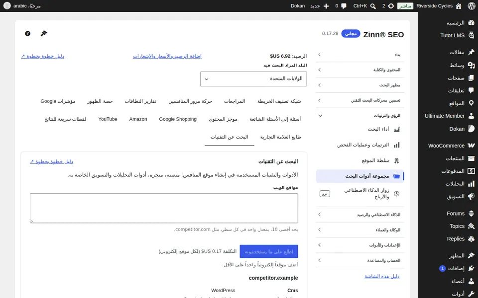This screenshot has width=478, height=298.
Task: Open زوار الذكاء الاصطناعي والأرباح item
Action: [360, 193]
